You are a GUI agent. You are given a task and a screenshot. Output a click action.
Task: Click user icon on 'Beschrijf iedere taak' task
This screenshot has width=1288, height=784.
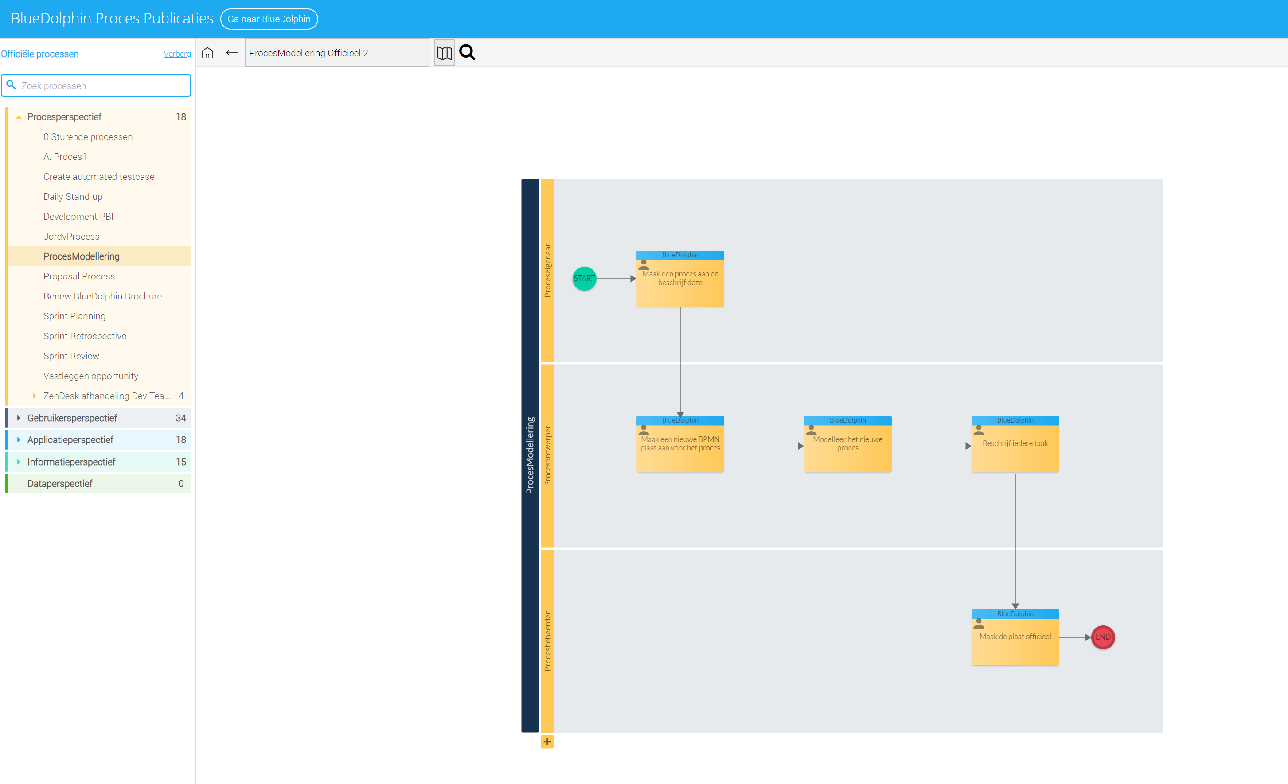click(x=979, y=431)
